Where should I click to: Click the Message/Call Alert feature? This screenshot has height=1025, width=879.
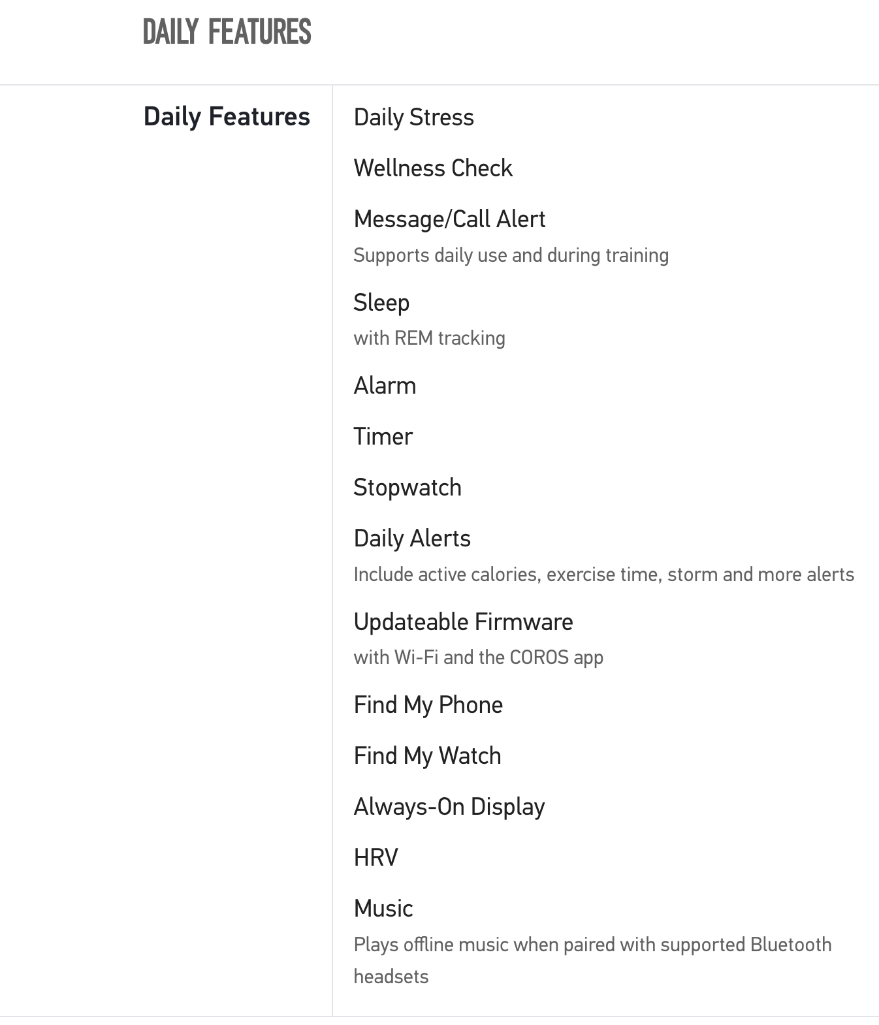click(449, 219)
